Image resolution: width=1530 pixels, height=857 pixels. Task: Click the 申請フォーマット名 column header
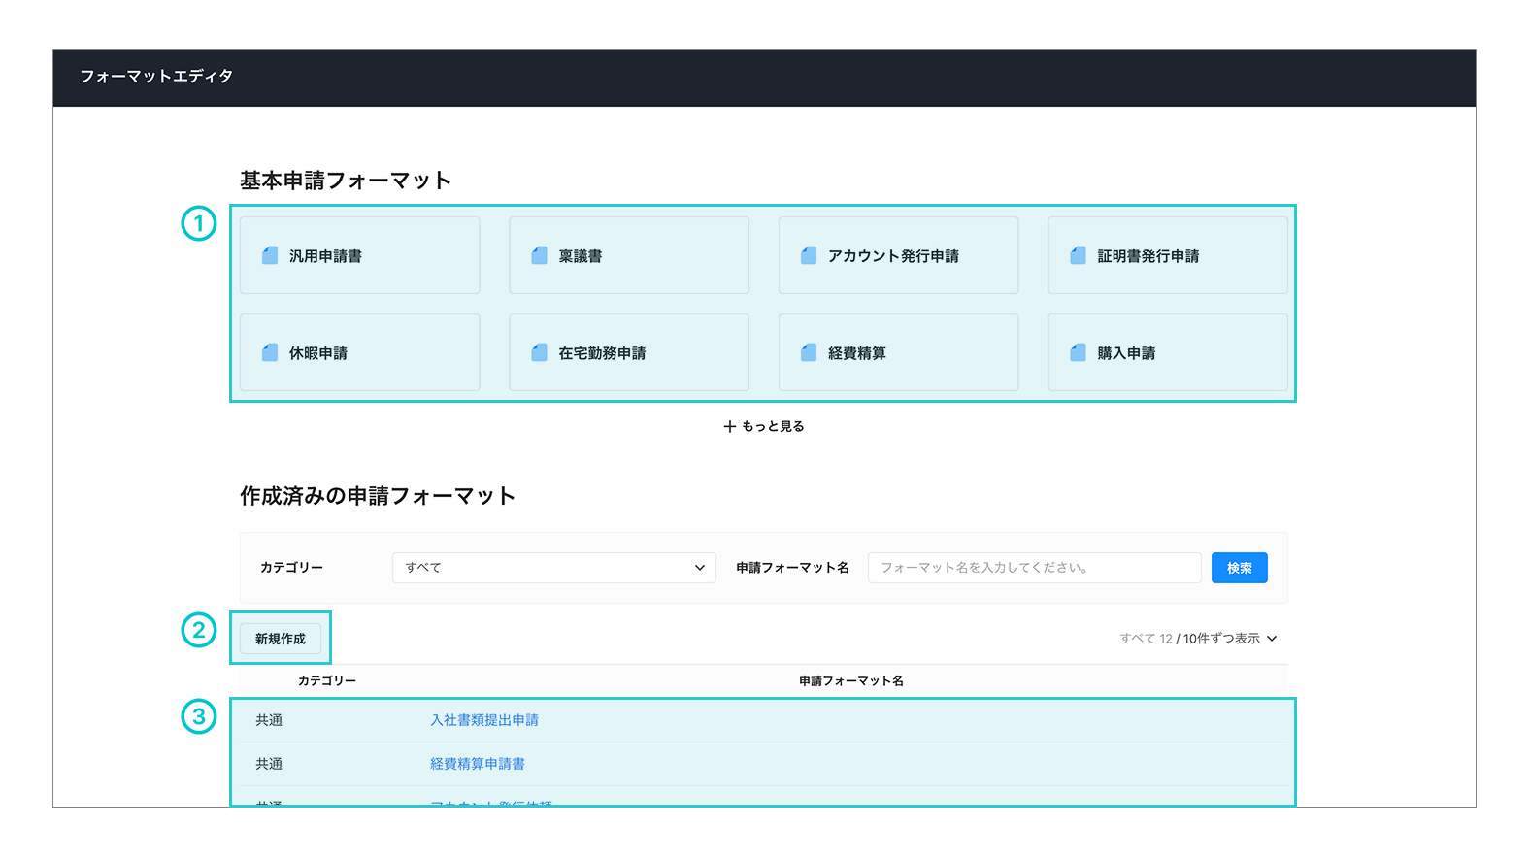pyautogui.click(x=851, y=681)
